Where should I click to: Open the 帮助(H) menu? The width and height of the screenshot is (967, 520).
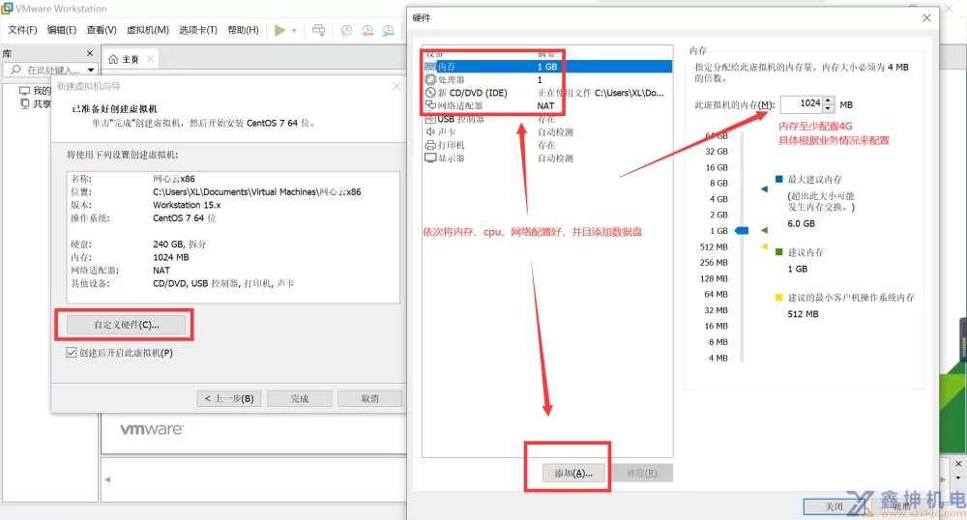click(243, 30)
